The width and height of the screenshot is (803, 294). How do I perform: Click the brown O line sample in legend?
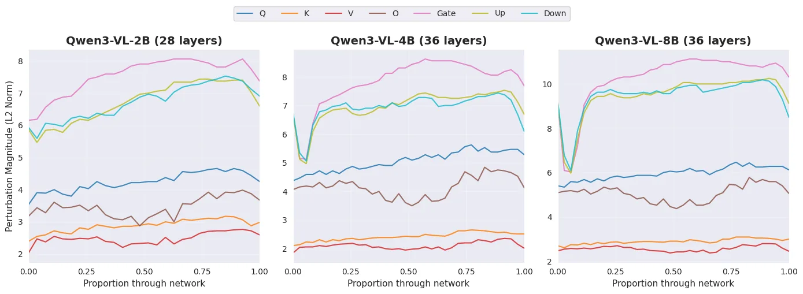coord(377,14)
